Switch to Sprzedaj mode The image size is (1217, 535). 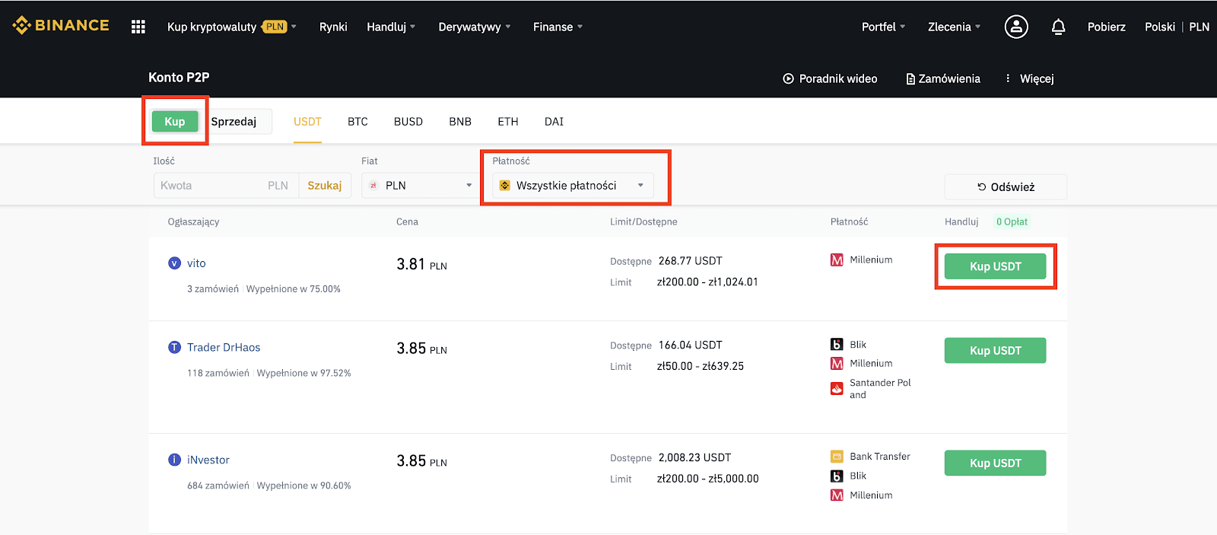234,122
